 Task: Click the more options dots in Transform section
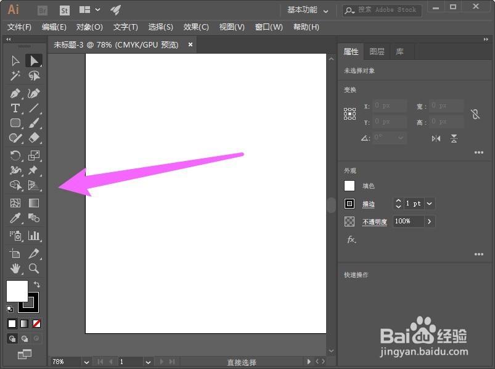point(478,152)
